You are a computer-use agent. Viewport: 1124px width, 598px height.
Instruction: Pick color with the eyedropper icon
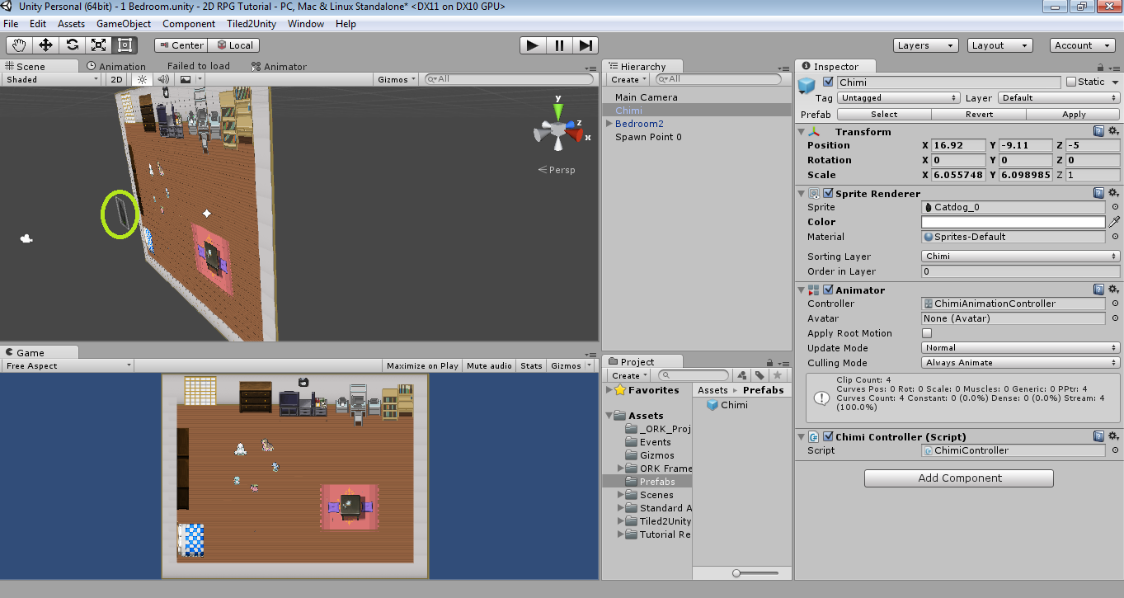point(1114,222)
